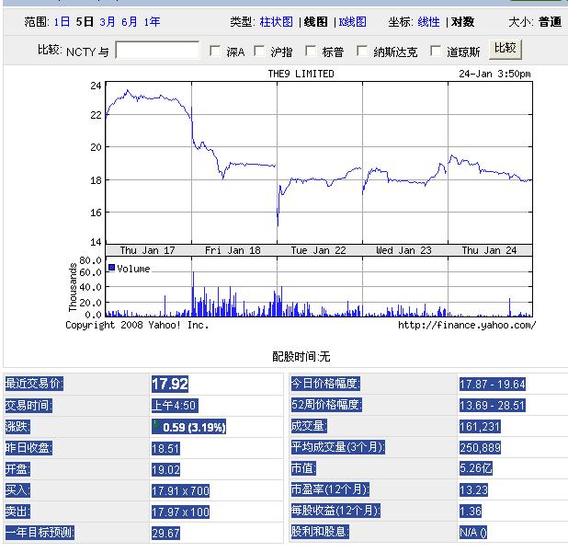568x552 pixels.
Task: Set the coordinate scale to 对数
Action: pyautogui.click(x=462, y=22)
